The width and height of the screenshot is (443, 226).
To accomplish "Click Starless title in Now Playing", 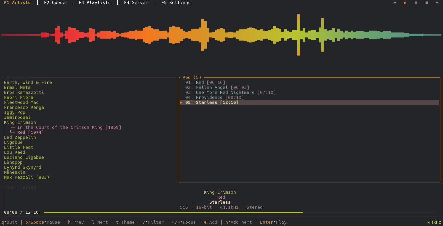I will pos(220,202).
